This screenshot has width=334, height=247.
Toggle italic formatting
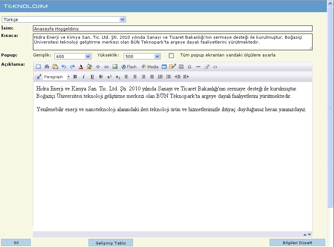point(84,77)
